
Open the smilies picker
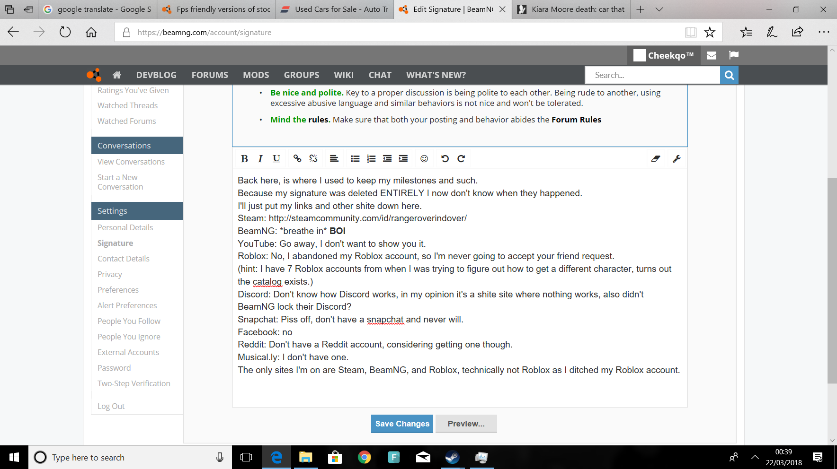424,159
